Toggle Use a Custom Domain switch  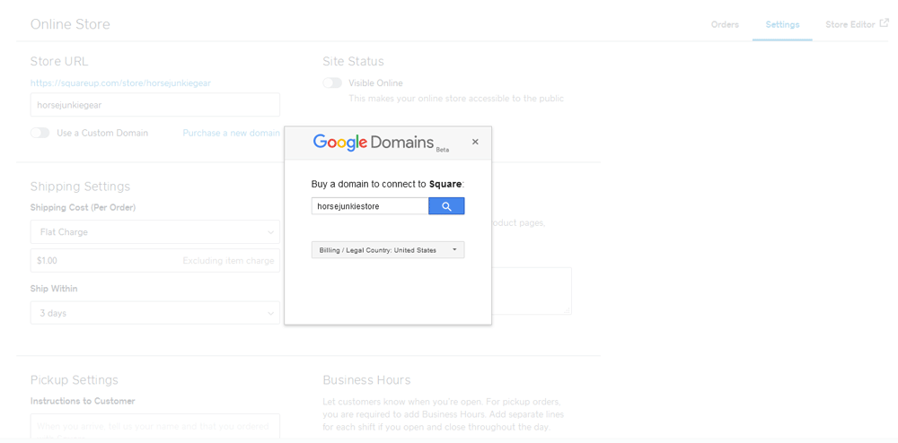[40, 133]
